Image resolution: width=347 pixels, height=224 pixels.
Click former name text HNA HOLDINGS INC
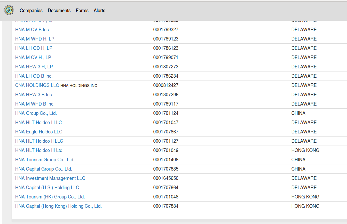[79, 86]
